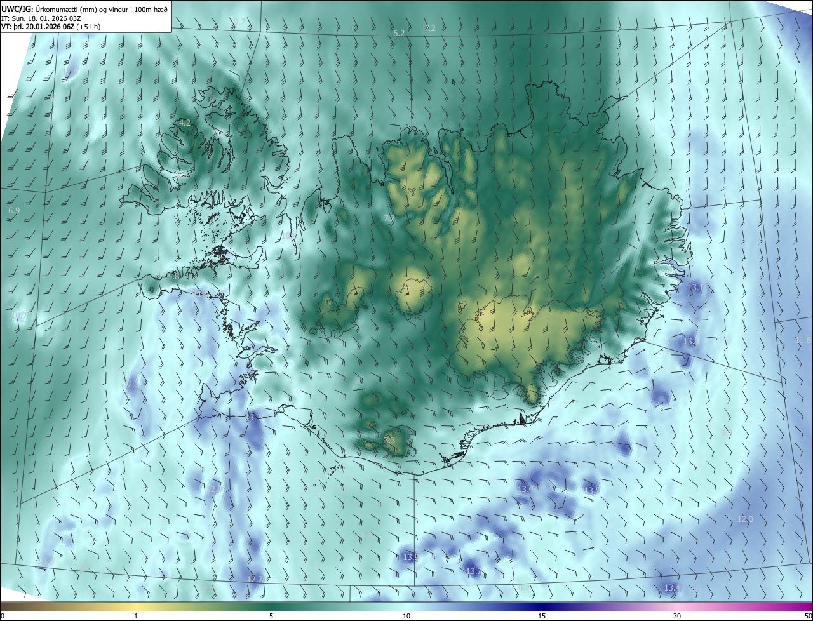
Task: Select the 'IT: Sun. 18. 01. 2026 03Z' line
Action: pyautogui.click(x=41, y=18)
